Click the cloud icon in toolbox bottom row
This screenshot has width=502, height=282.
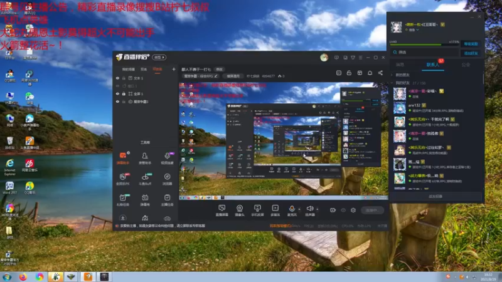(167, 218)
